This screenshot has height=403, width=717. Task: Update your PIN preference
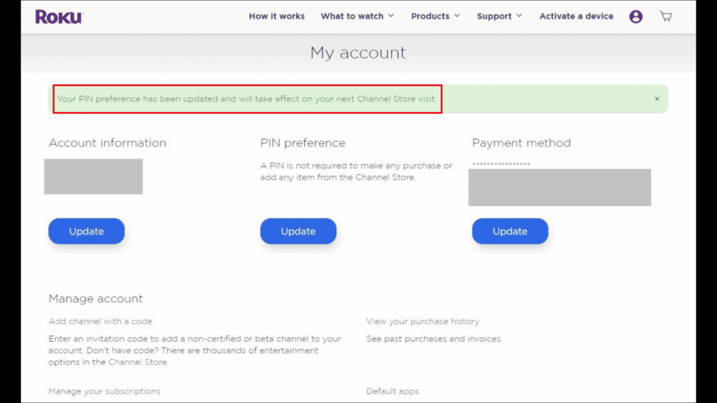[x=298, y=231]
